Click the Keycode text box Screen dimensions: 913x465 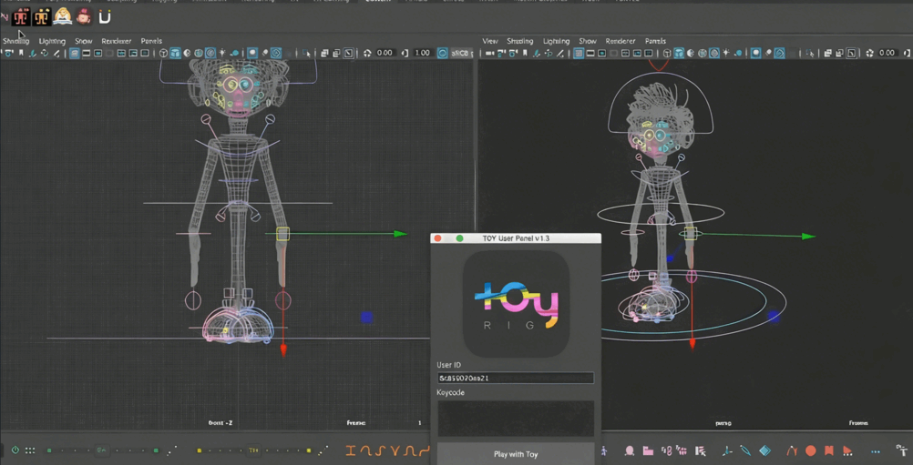click(516, 418)
